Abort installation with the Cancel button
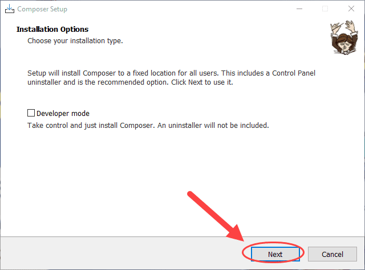This screenshot has height=270, width=365. coord(332,254)
